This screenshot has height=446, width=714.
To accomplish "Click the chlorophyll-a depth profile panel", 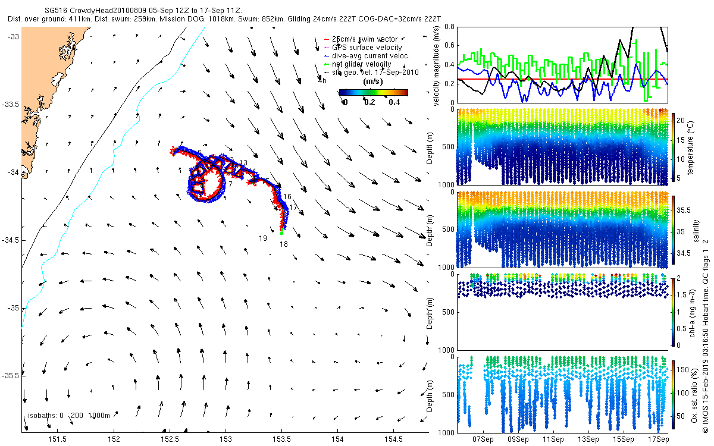I will point(562,311).
